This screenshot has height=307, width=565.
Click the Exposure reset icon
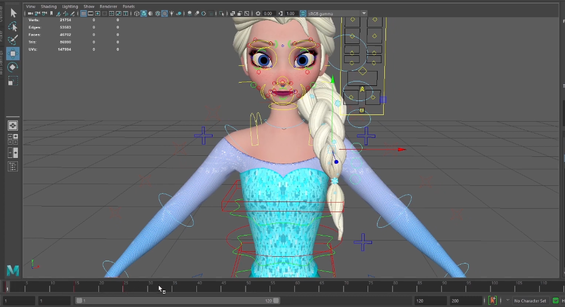coord(258,13)
